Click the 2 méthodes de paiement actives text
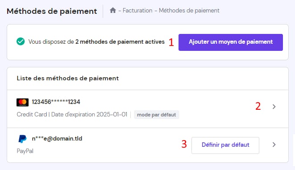 pos(120,42)
